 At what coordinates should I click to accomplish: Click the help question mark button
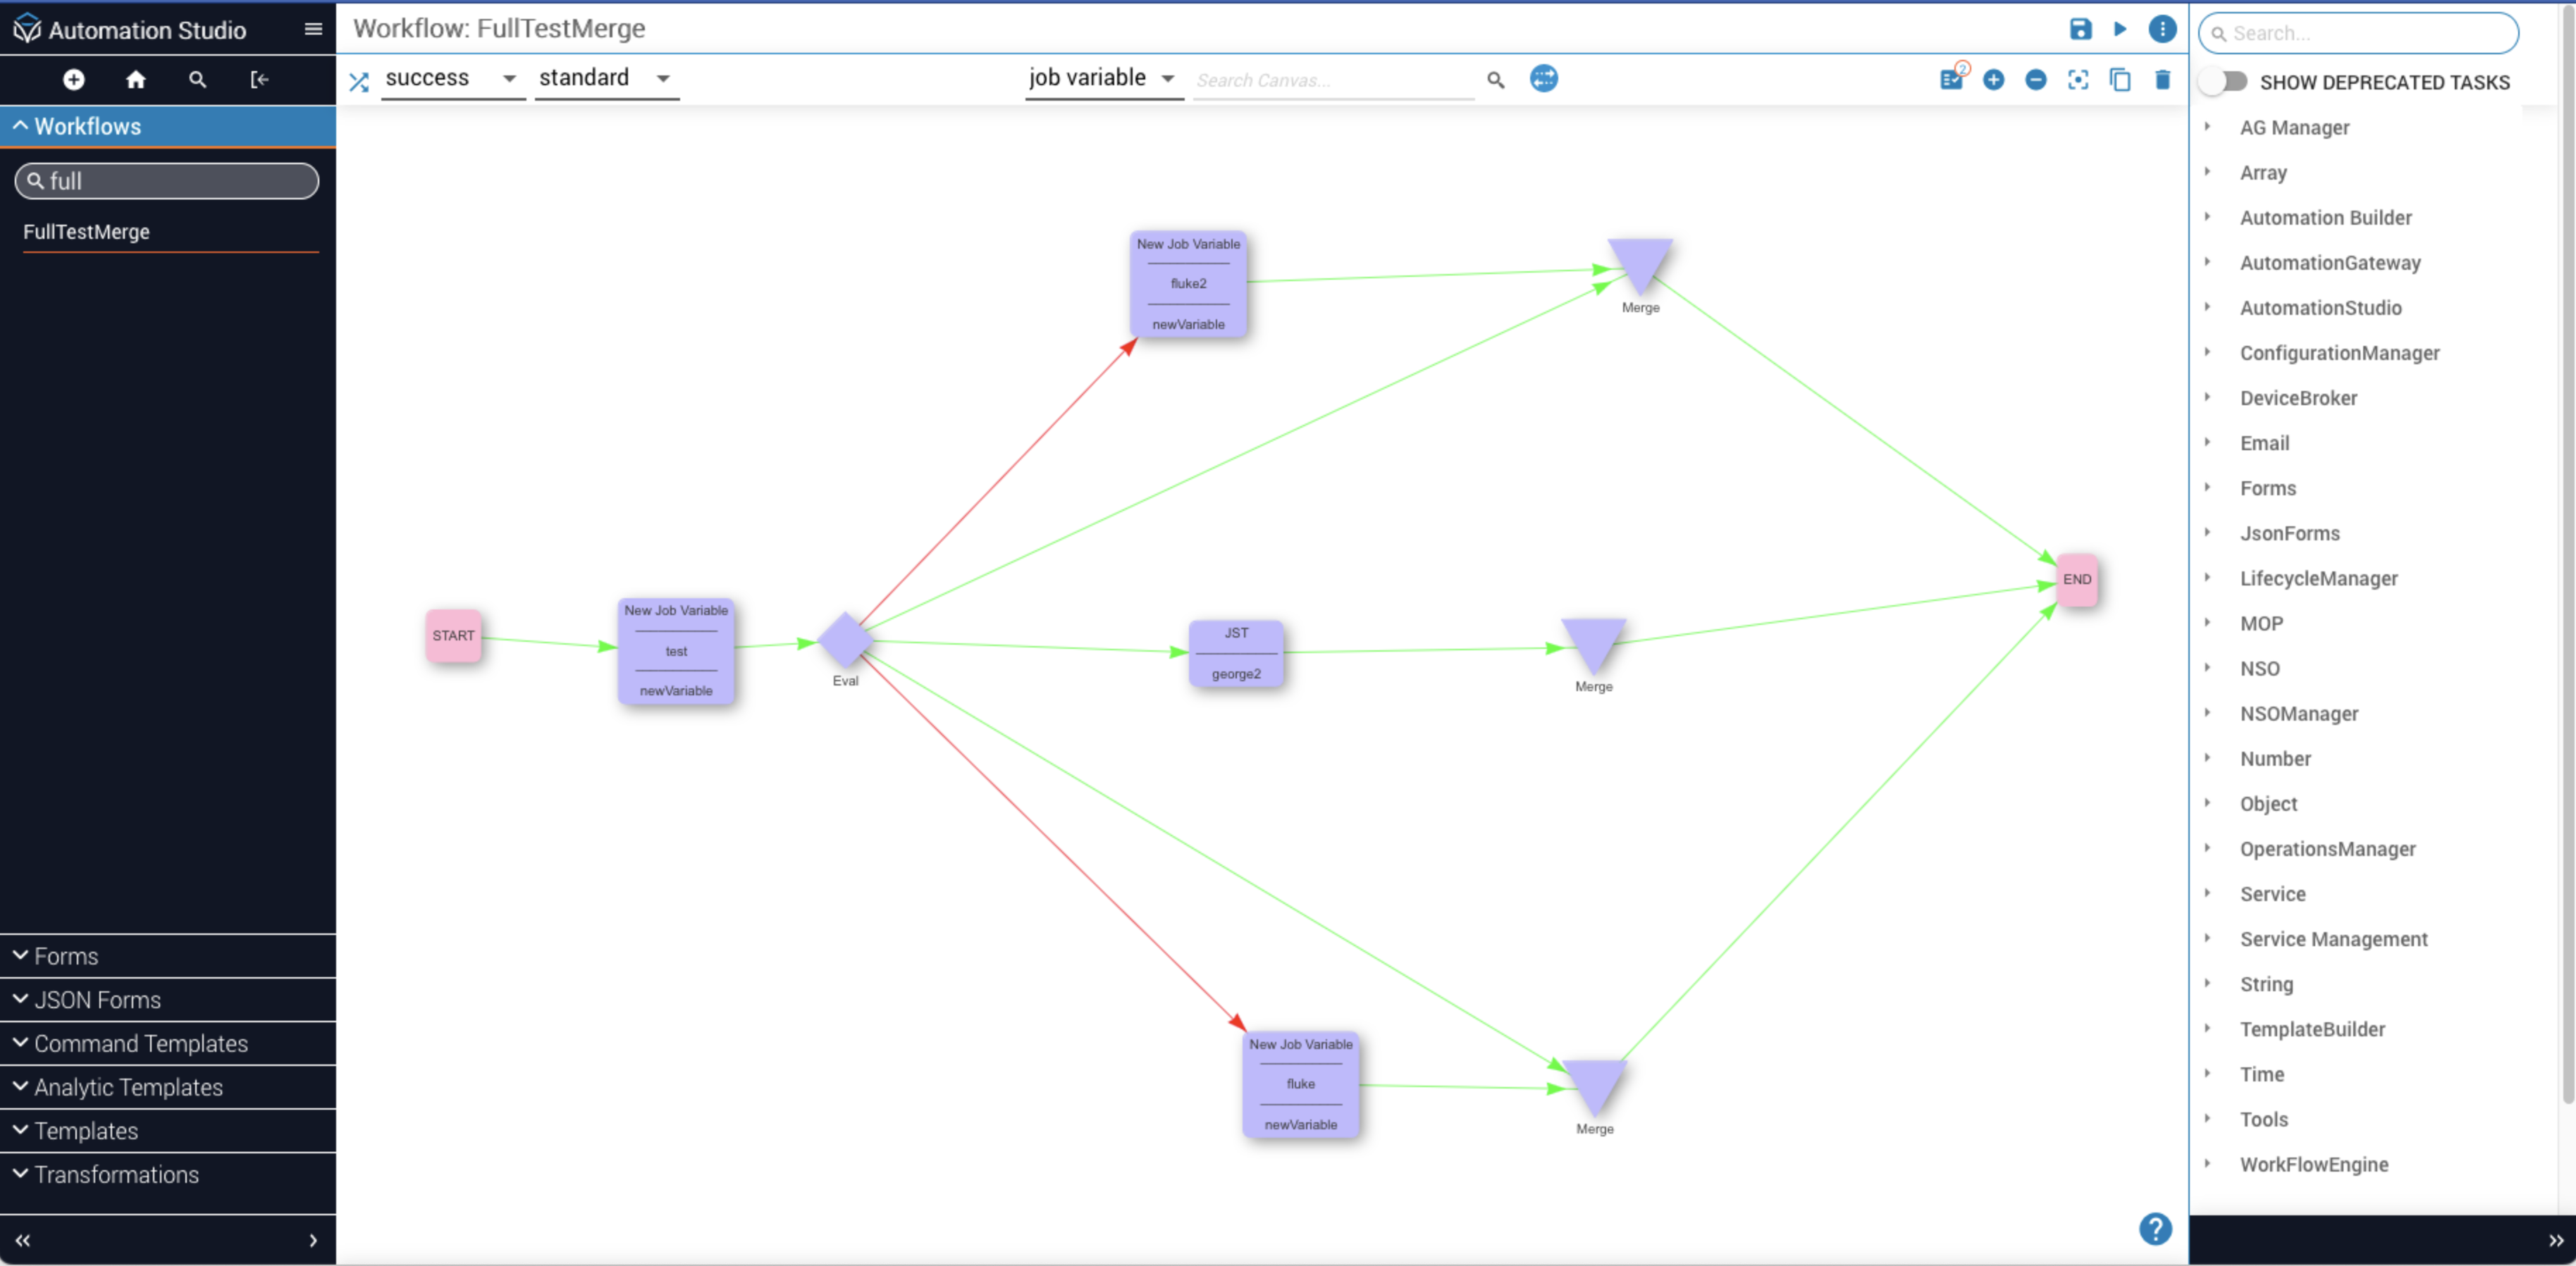[2155, 1228]
